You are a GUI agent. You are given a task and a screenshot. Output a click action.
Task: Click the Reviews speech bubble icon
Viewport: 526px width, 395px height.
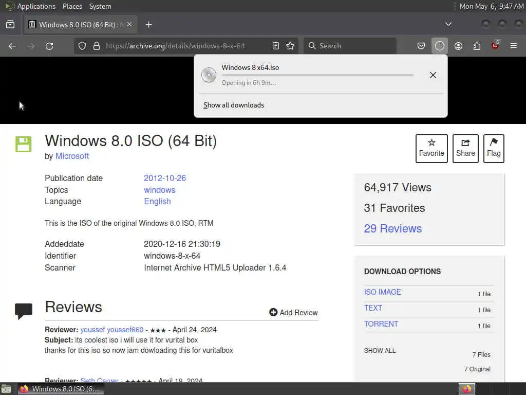pos(24,311)
